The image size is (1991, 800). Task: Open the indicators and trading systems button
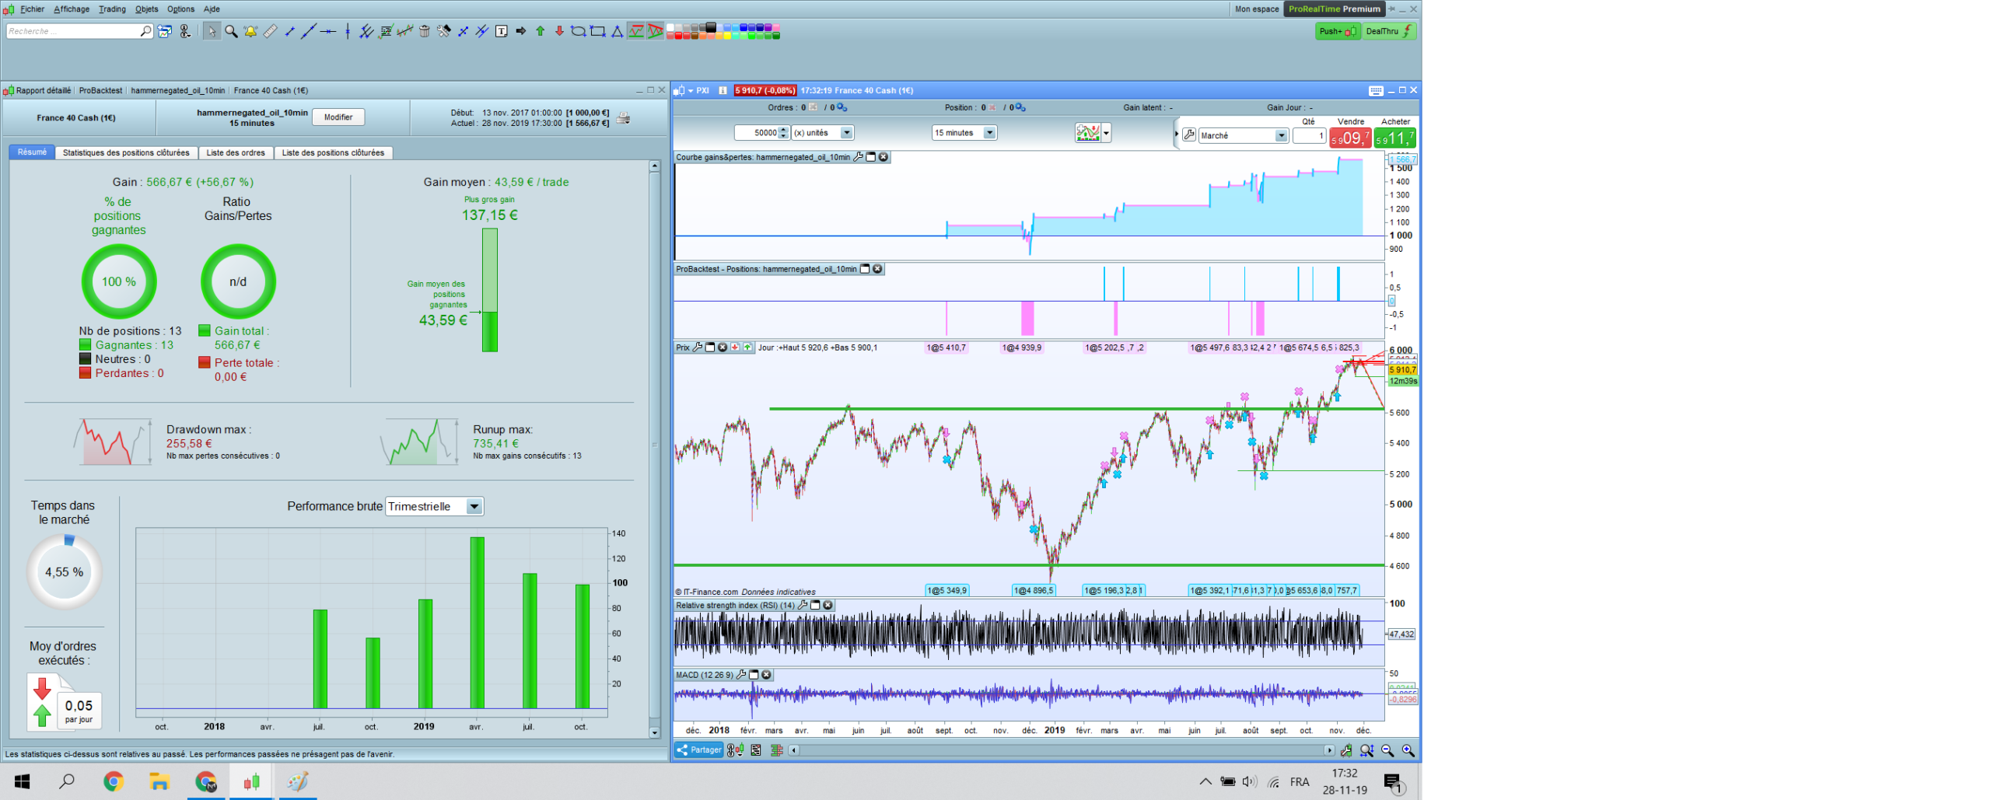(x=1088, y=133)
